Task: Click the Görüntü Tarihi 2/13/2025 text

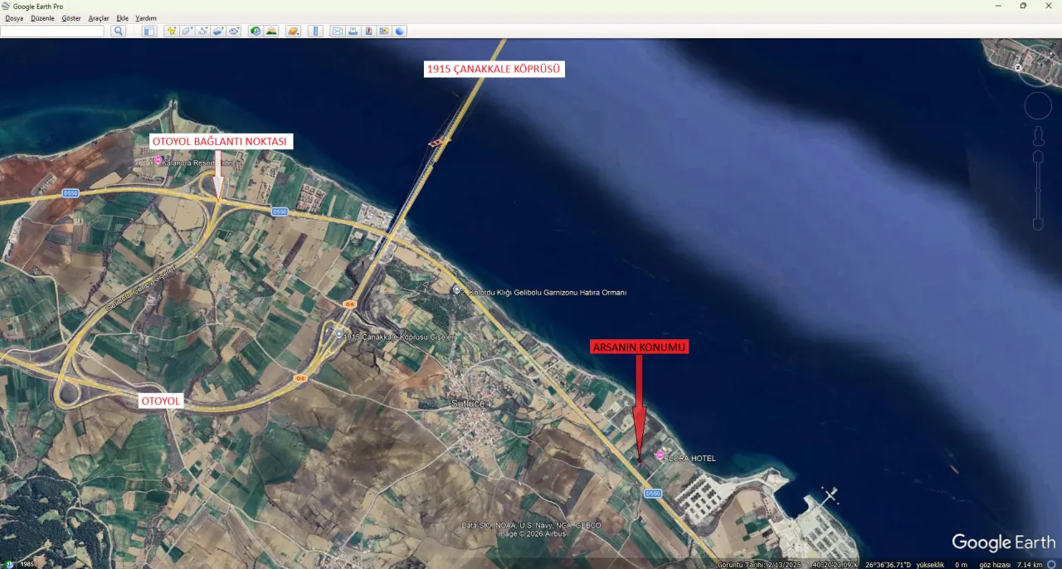Action: [761, 565]
